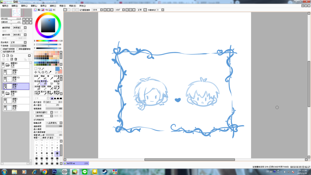Pick the magic wand tool
311x175 pixels.
[x=43, y=69]
